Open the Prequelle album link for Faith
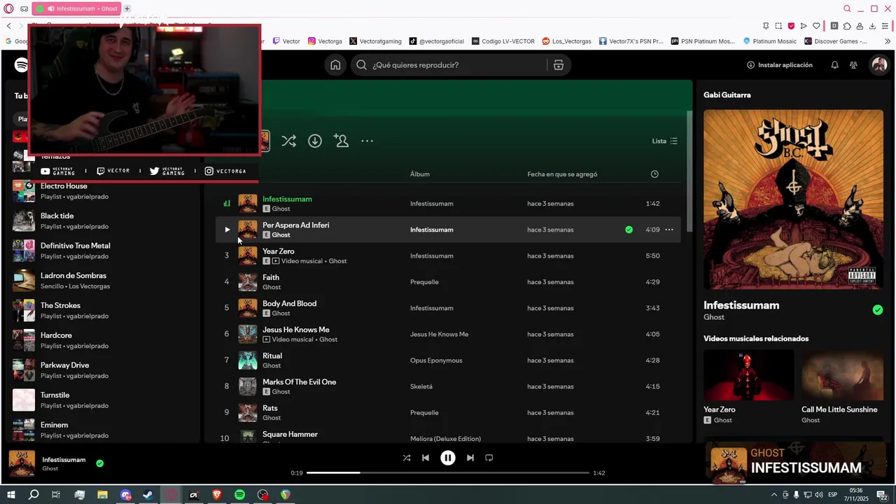The width and height of the screenshot is (896, 504). 424,282
